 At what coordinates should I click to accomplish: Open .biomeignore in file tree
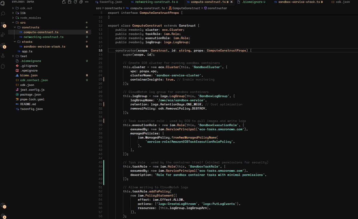[x=50, y=61]
